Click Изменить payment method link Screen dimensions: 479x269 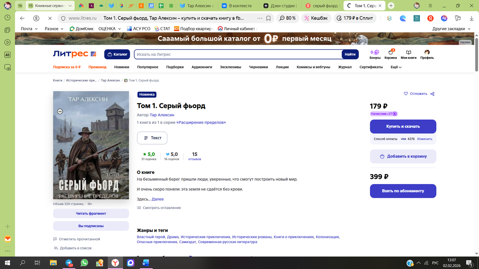click(x=425, y=139)
